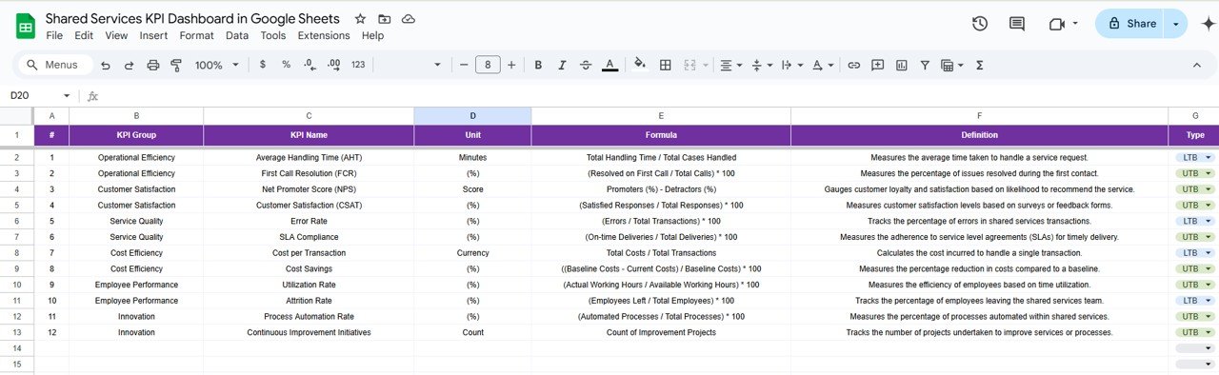The height and width of the screenshot is (375, 1219).
Task: Decrease font size with minus
Action: [464, 65]
